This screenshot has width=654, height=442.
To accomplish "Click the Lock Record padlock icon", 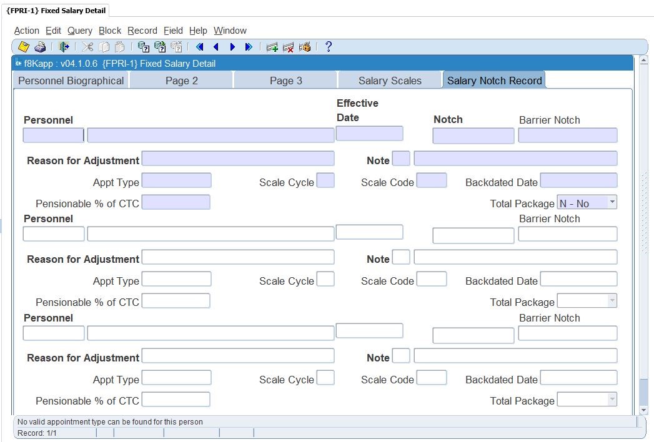I will 305,47.
